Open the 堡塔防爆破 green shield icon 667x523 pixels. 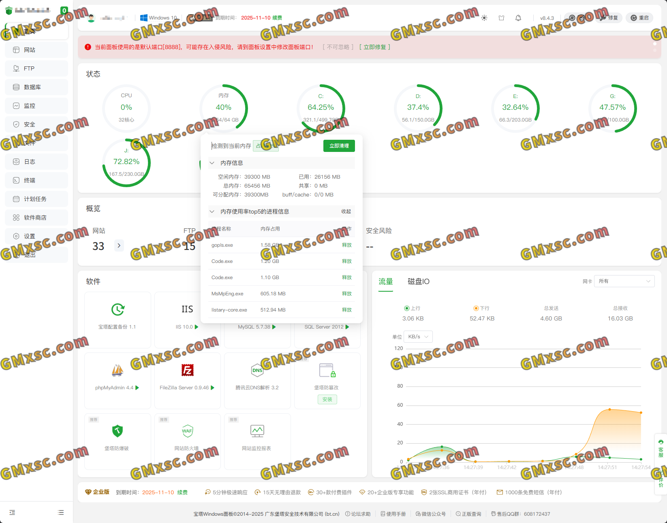pyautogui.click(x=118, y=431)
